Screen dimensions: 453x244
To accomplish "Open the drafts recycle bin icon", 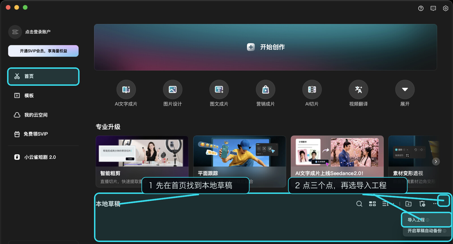I will tap(422, 204).
